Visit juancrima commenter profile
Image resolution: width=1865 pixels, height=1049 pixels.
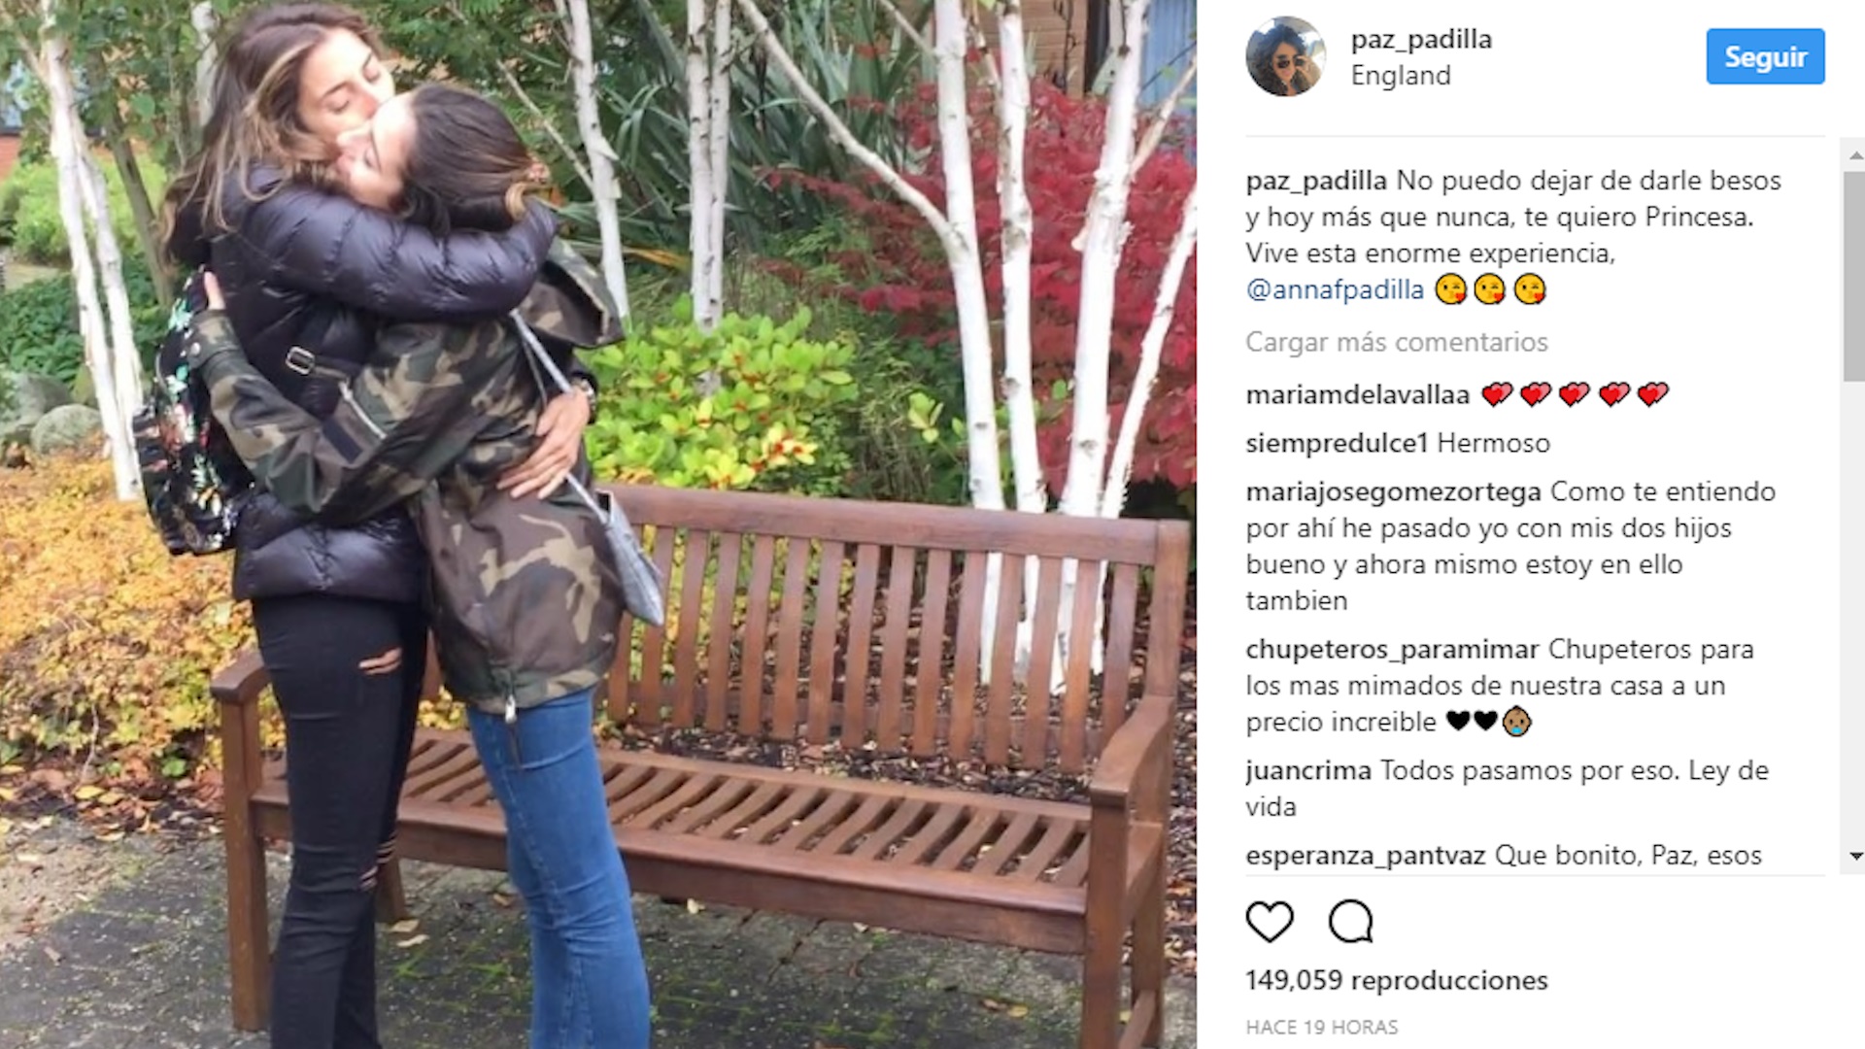pyautogui.click(x=1308, y=770)
